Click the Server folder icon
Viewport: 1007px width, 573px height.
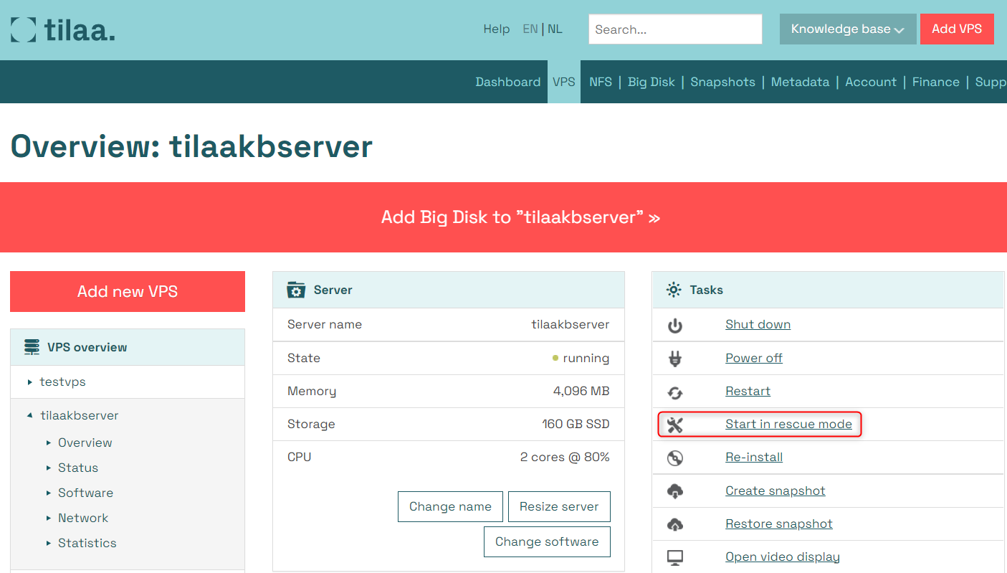coord(296,290)
